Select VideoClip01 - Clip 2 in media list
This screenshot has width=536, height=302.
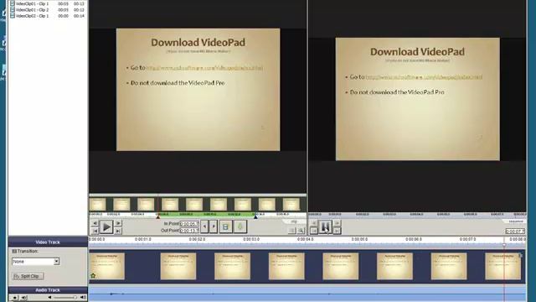click(47, 10)
